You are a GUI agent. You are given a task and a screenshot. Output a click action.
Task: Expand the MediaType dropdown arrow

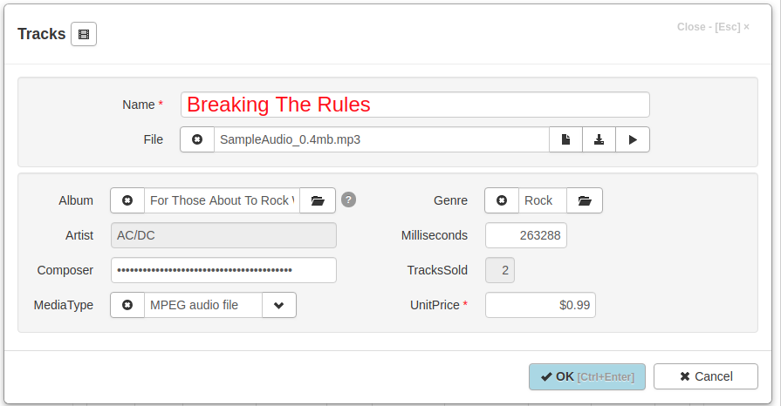(x=279, y=305)
